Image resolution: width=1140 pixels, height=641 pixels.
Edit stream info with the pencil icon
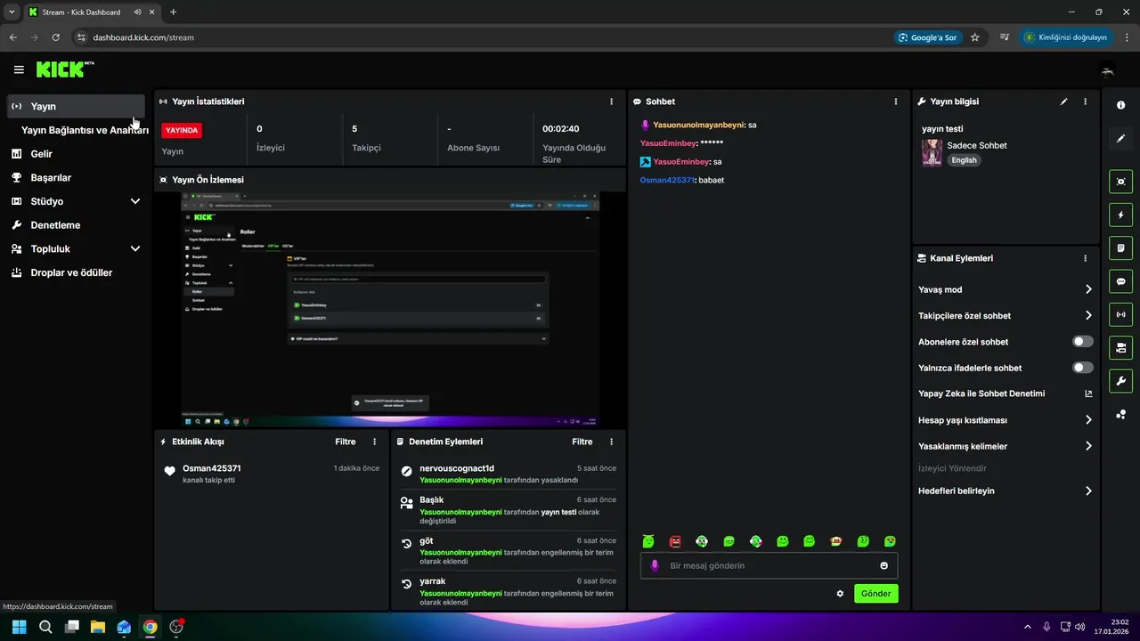click(1063, 101)
